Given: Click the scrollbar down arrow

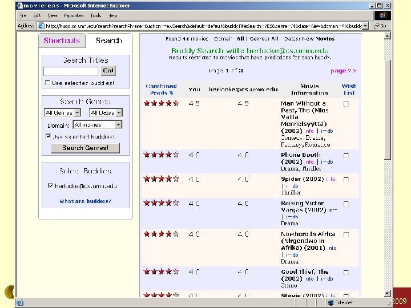Looking at the screenshot, I should (x=388, y=294).
